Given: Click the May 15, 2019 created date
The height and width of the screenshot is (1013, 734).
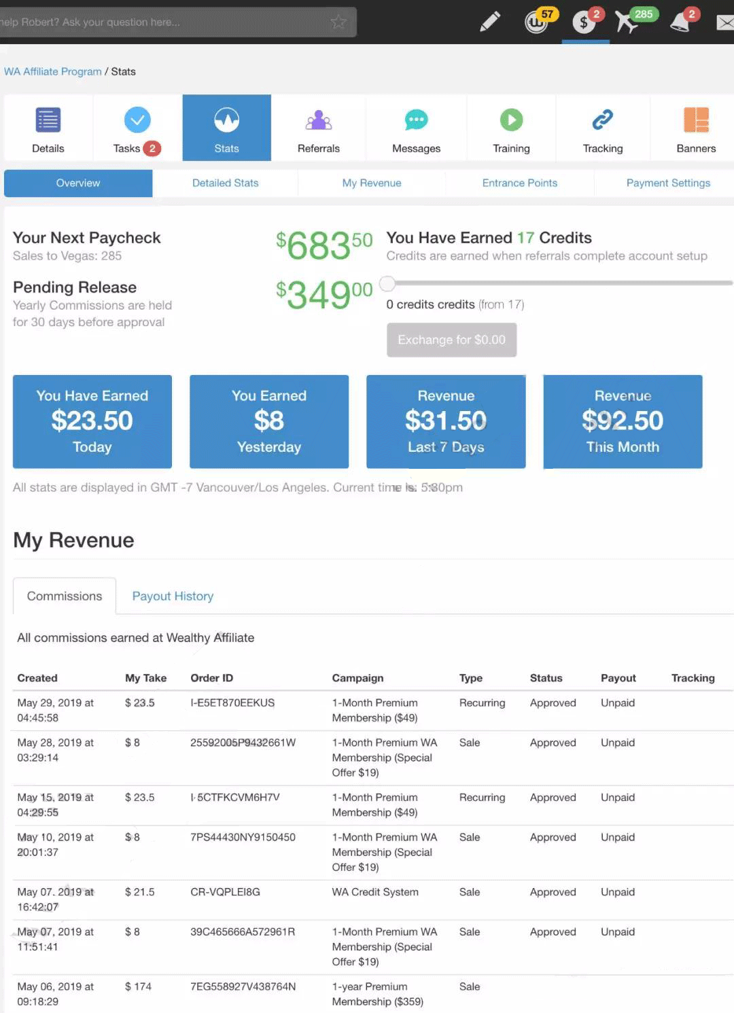Looking at the screenshot, I should click(56, 804).
